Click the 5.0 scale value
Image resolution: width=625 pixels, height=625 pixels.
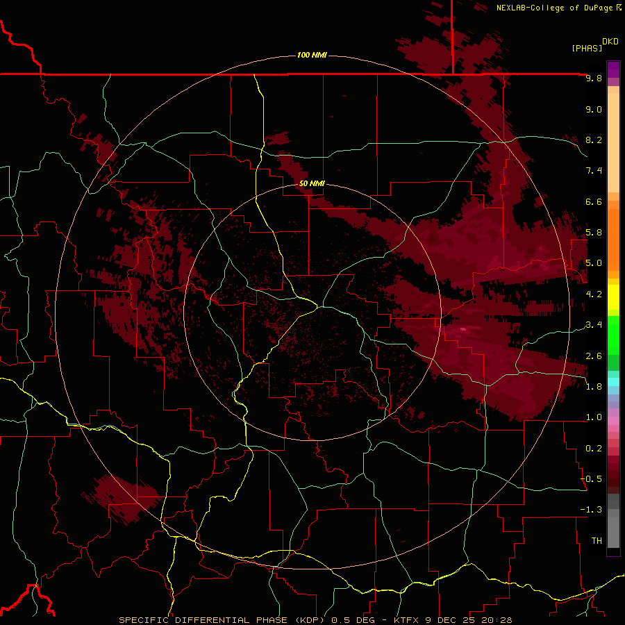click(594, 263)
